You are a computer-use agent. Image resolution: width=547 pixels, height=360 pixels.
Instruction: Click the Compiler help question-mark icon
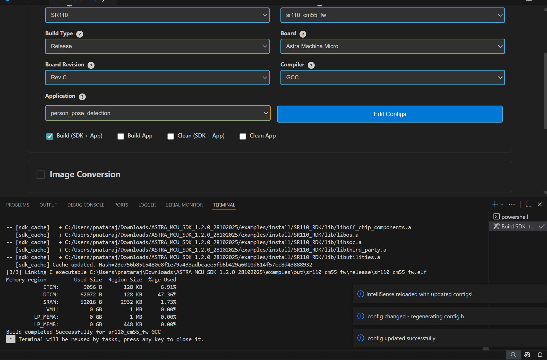point(311,65)
